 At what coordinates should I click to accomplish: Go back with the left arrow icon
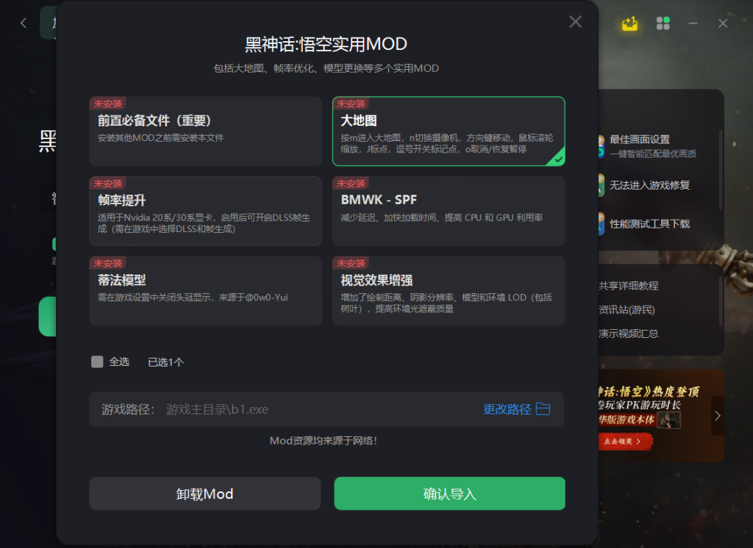pyautogui.click(x=23, y=23)
